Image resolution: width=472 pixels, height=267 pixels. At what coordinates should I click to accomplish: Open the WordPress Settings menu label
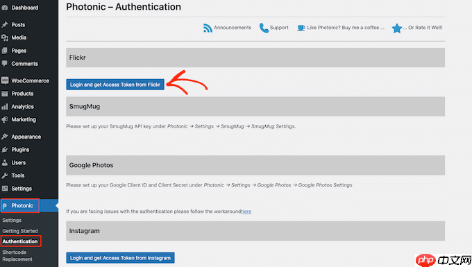pos(22,189)
